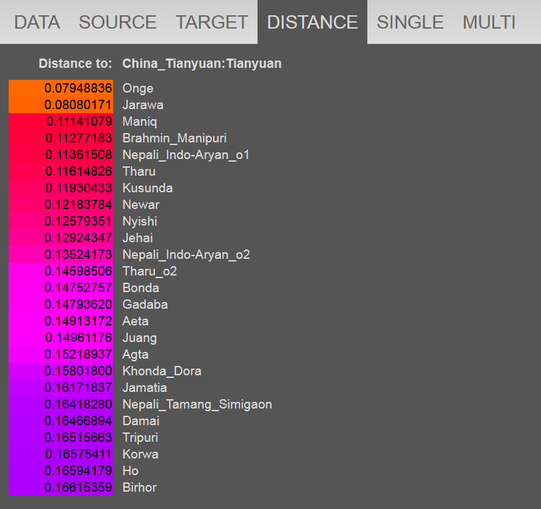
Task: Click the distance value 0.11361508
Action: point(61,154)
